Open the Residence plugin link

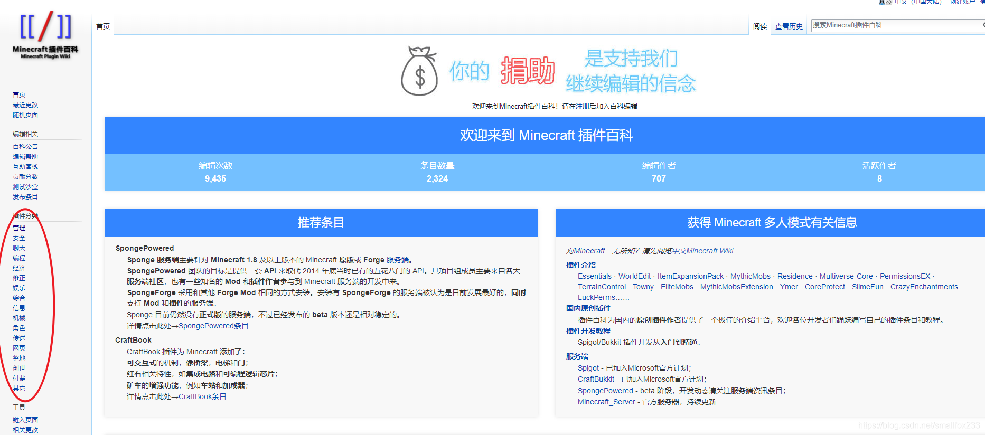[795, 276]
